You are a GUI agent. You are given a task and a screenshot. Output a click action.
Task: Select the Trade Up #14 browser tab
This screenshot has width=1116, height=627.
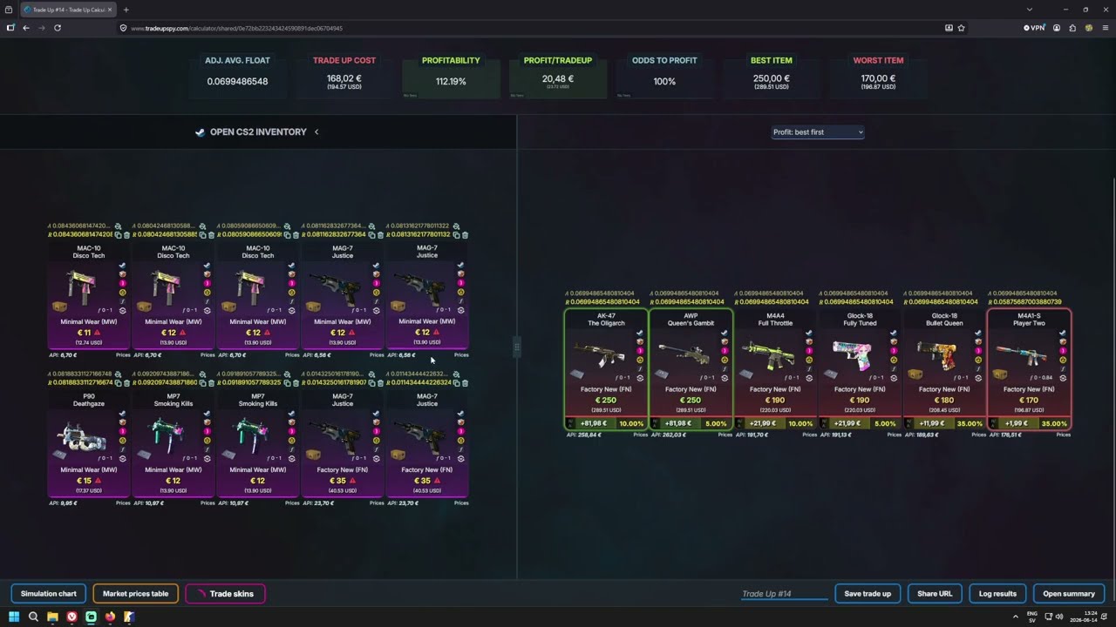(x=68, y=10)
